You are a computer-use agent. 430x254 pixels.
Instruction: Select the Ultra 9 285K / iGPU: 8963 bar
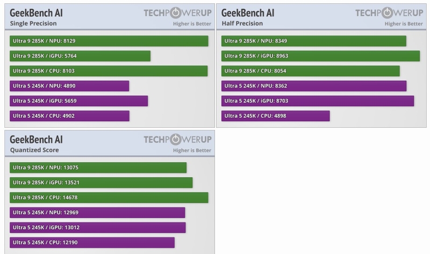[320, 56]
